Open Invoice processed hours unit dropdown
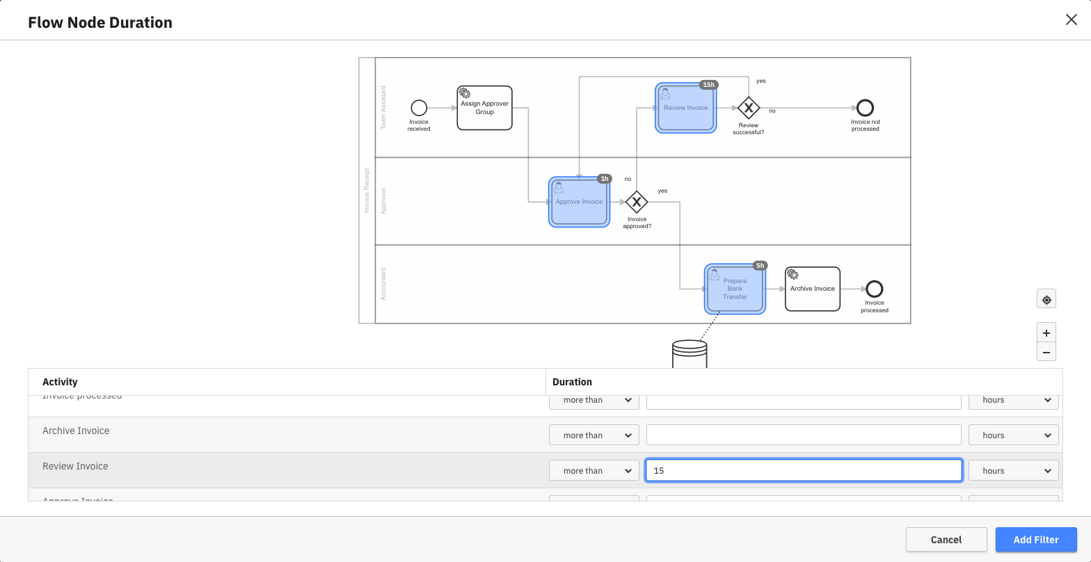The height and width of the screenshot is (562, 1091). (1014, 401)
